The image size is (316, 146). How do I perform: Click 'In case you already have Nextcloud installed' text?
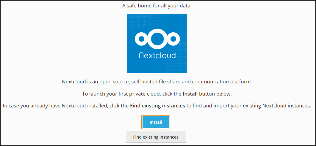55,106
